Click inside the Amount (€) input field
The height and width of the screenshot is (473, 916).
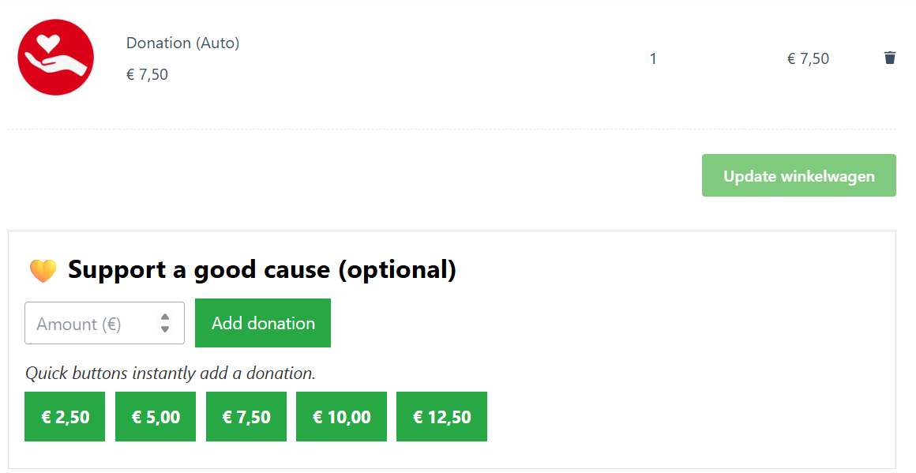click(x=95, y=323)
